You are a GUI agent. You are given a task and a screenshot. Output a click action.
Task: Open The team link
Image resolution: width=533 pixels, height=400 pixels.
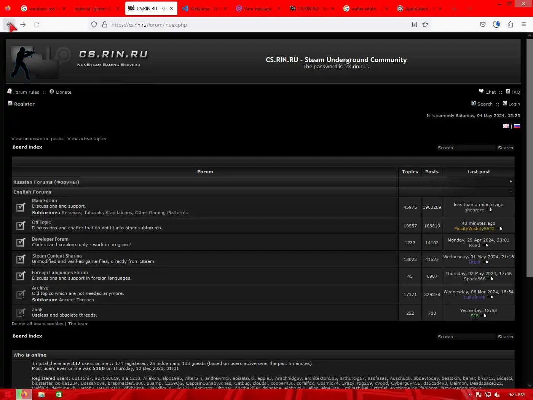click(78, 324)
